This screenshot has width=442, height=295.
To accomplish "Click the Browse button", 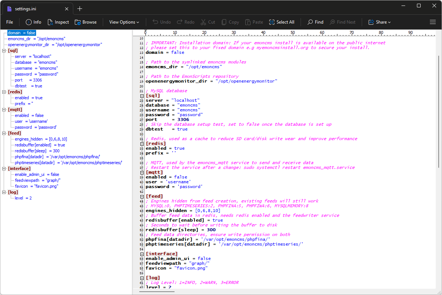I will pos(85,22).
